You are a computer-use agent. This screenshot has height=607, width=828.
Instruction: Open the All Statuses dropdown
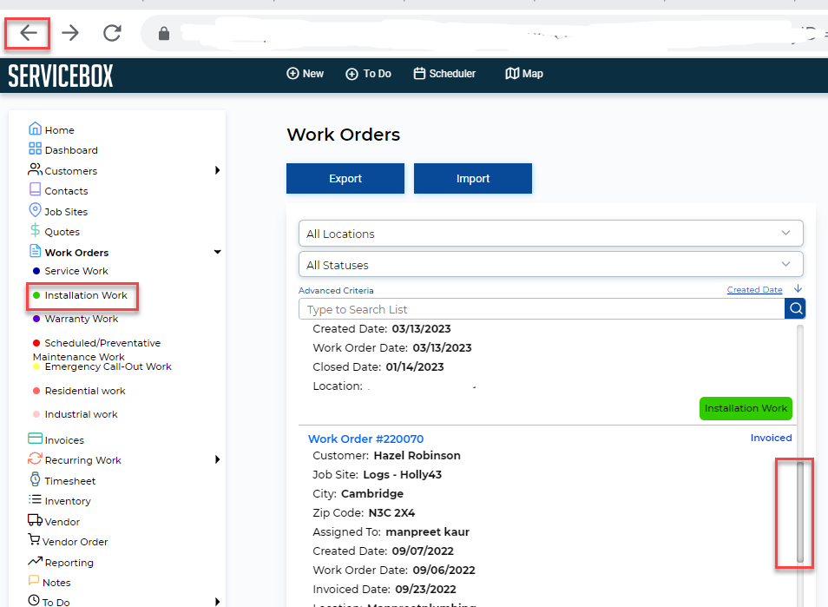coord(551,264)
